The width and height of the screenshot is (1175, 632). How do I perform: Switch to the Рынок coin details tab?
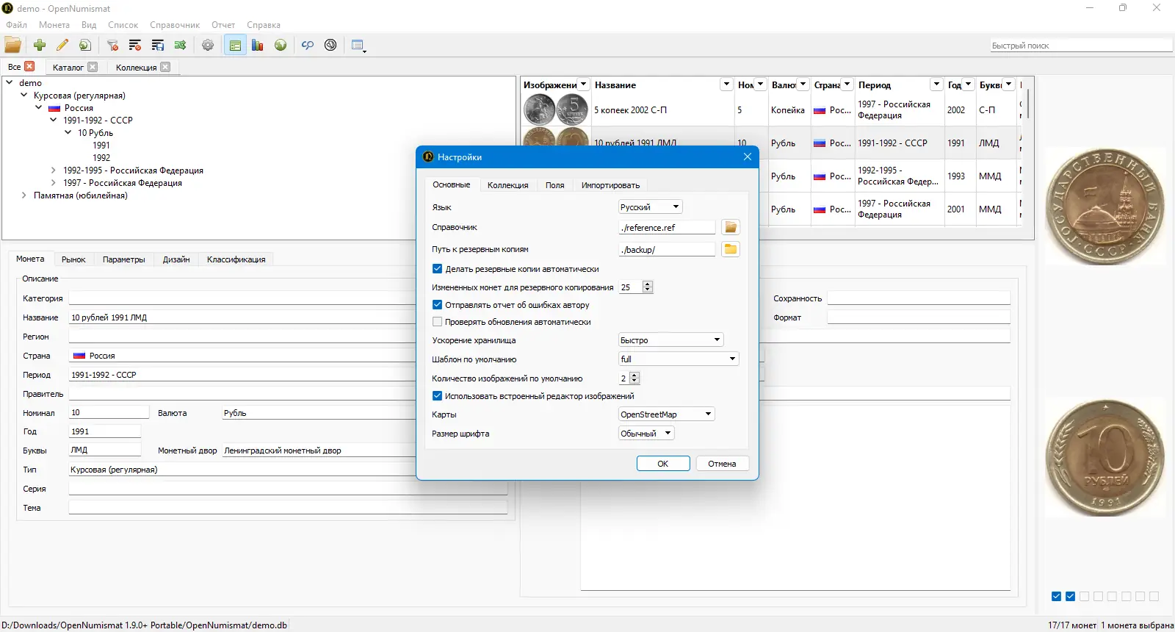pyautogui.click(x=73, y=259)
